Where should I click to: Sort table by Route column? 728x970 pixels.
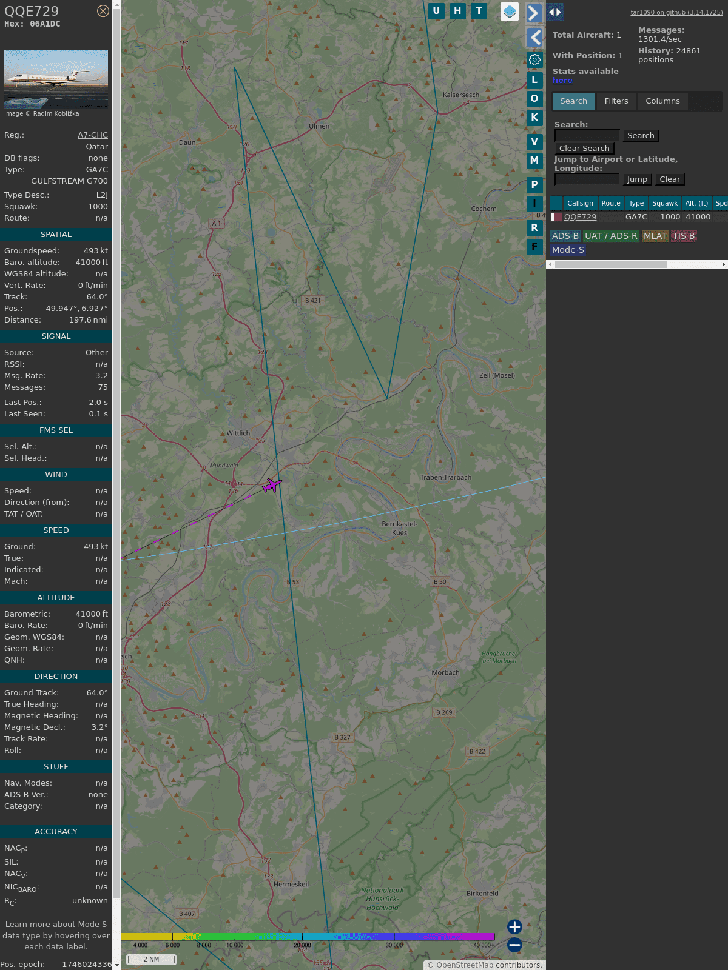[611, 203]
